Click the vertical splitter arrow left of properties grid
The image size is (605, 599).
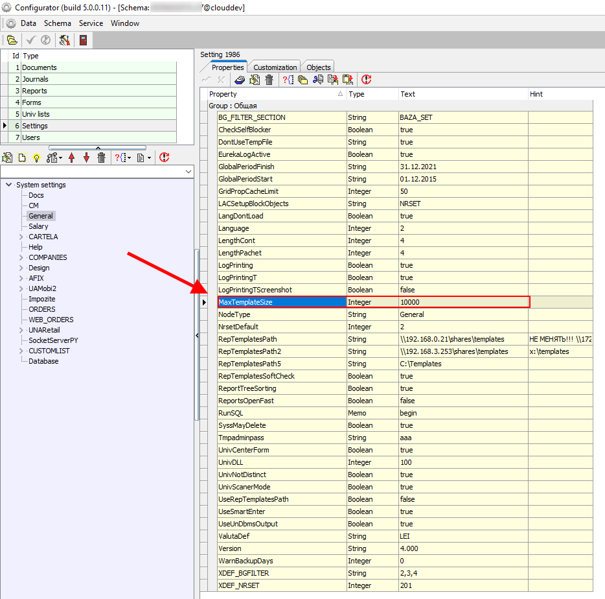[197, 336]
